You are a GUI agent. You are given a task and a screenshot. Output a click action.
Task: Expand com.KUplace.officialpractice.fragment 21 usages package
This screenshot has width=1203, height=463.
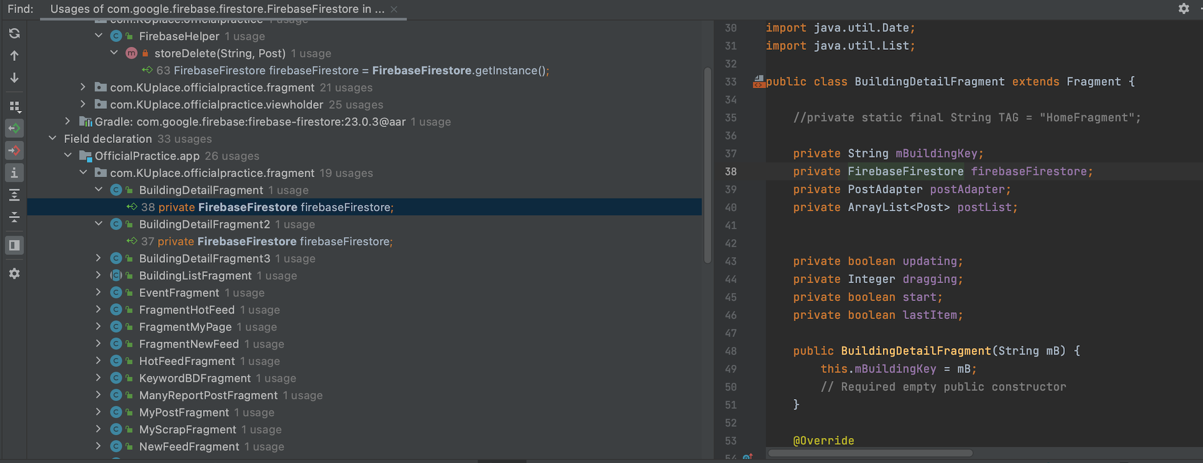[x=83, y=87]
